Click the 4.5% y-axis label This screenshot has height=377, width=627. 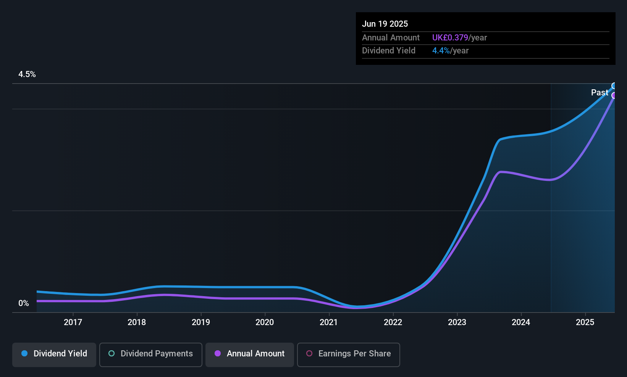tap(27, 74)
